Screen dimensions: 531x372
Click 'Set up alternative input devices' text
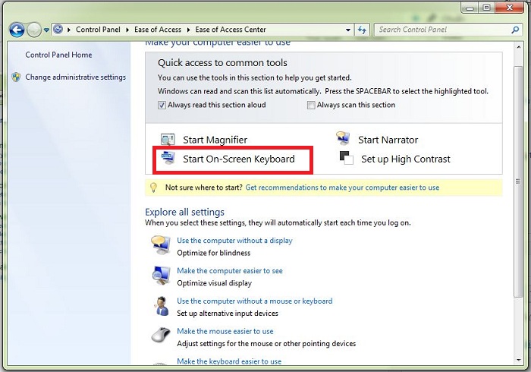pos(228,314)
